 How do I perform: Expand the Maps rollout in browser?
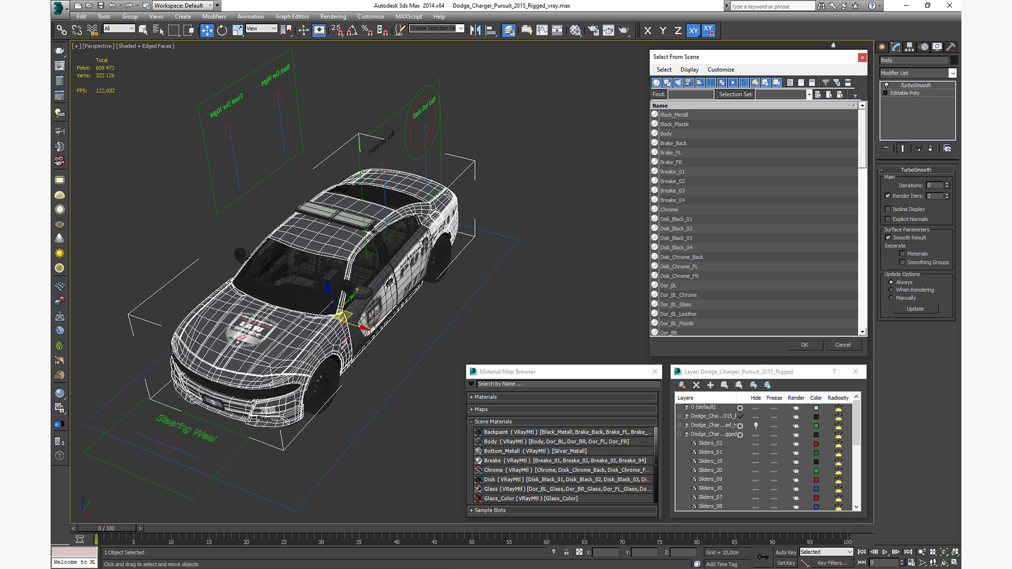pos(563,409)
